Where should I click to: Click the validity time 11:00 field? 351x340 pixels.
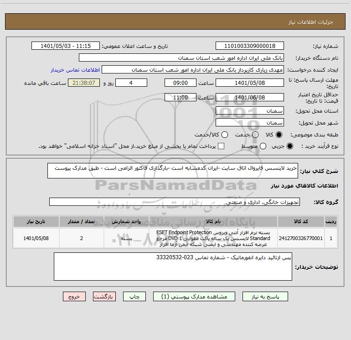181,97
